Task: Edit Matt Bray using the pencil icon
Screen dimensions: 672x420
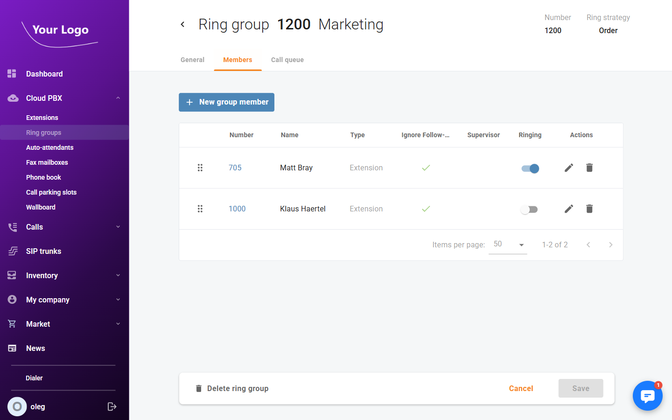Action: pyautogui.click(x=569, y=168)
